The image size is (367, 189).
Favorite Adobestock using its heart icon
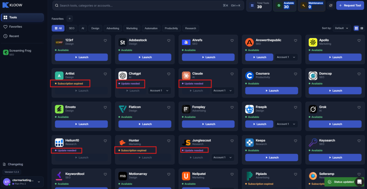(169, 40)
